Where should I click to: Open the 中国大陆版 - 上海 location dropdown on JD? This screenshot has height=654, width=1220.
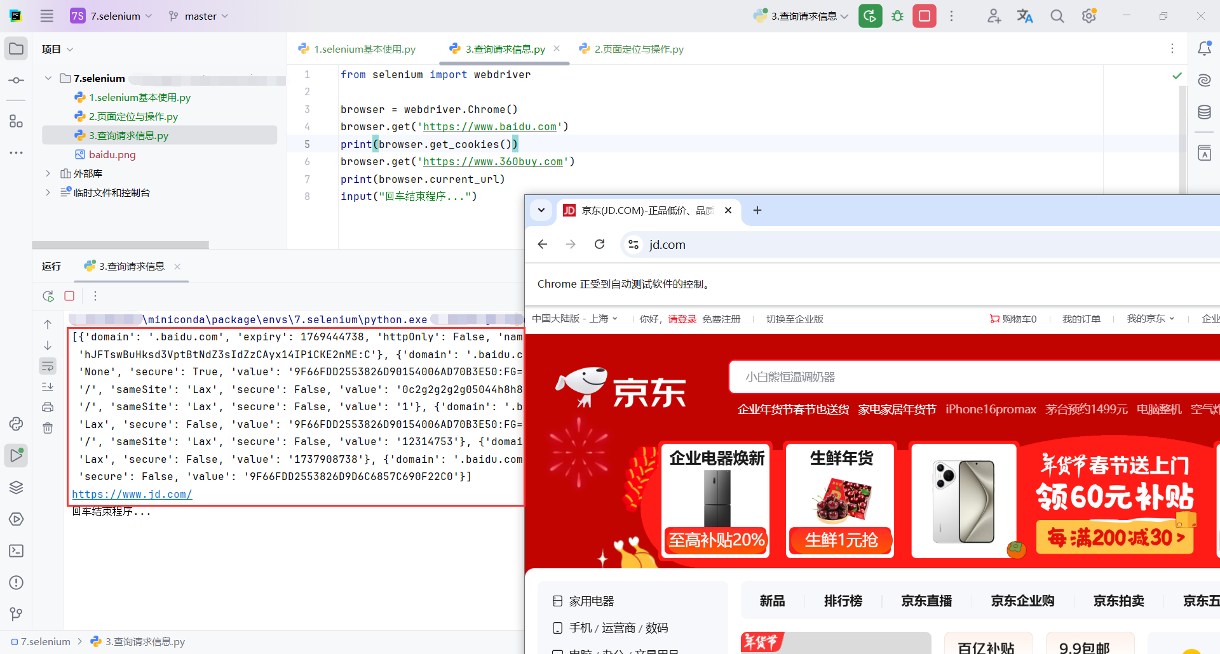(574, 319)
